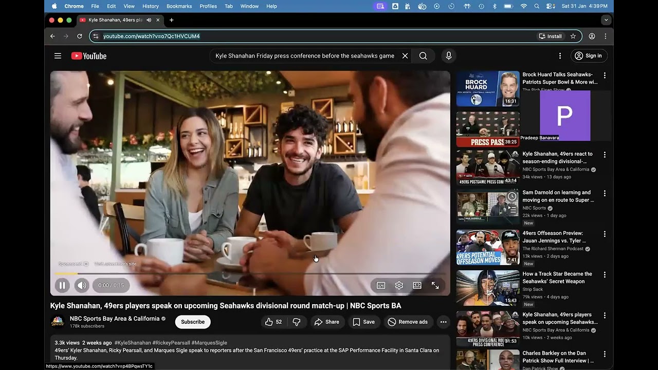Viewport: 658px width, 370px height.
Task: Search with your voice microphone
Action: tap(449, 56)
